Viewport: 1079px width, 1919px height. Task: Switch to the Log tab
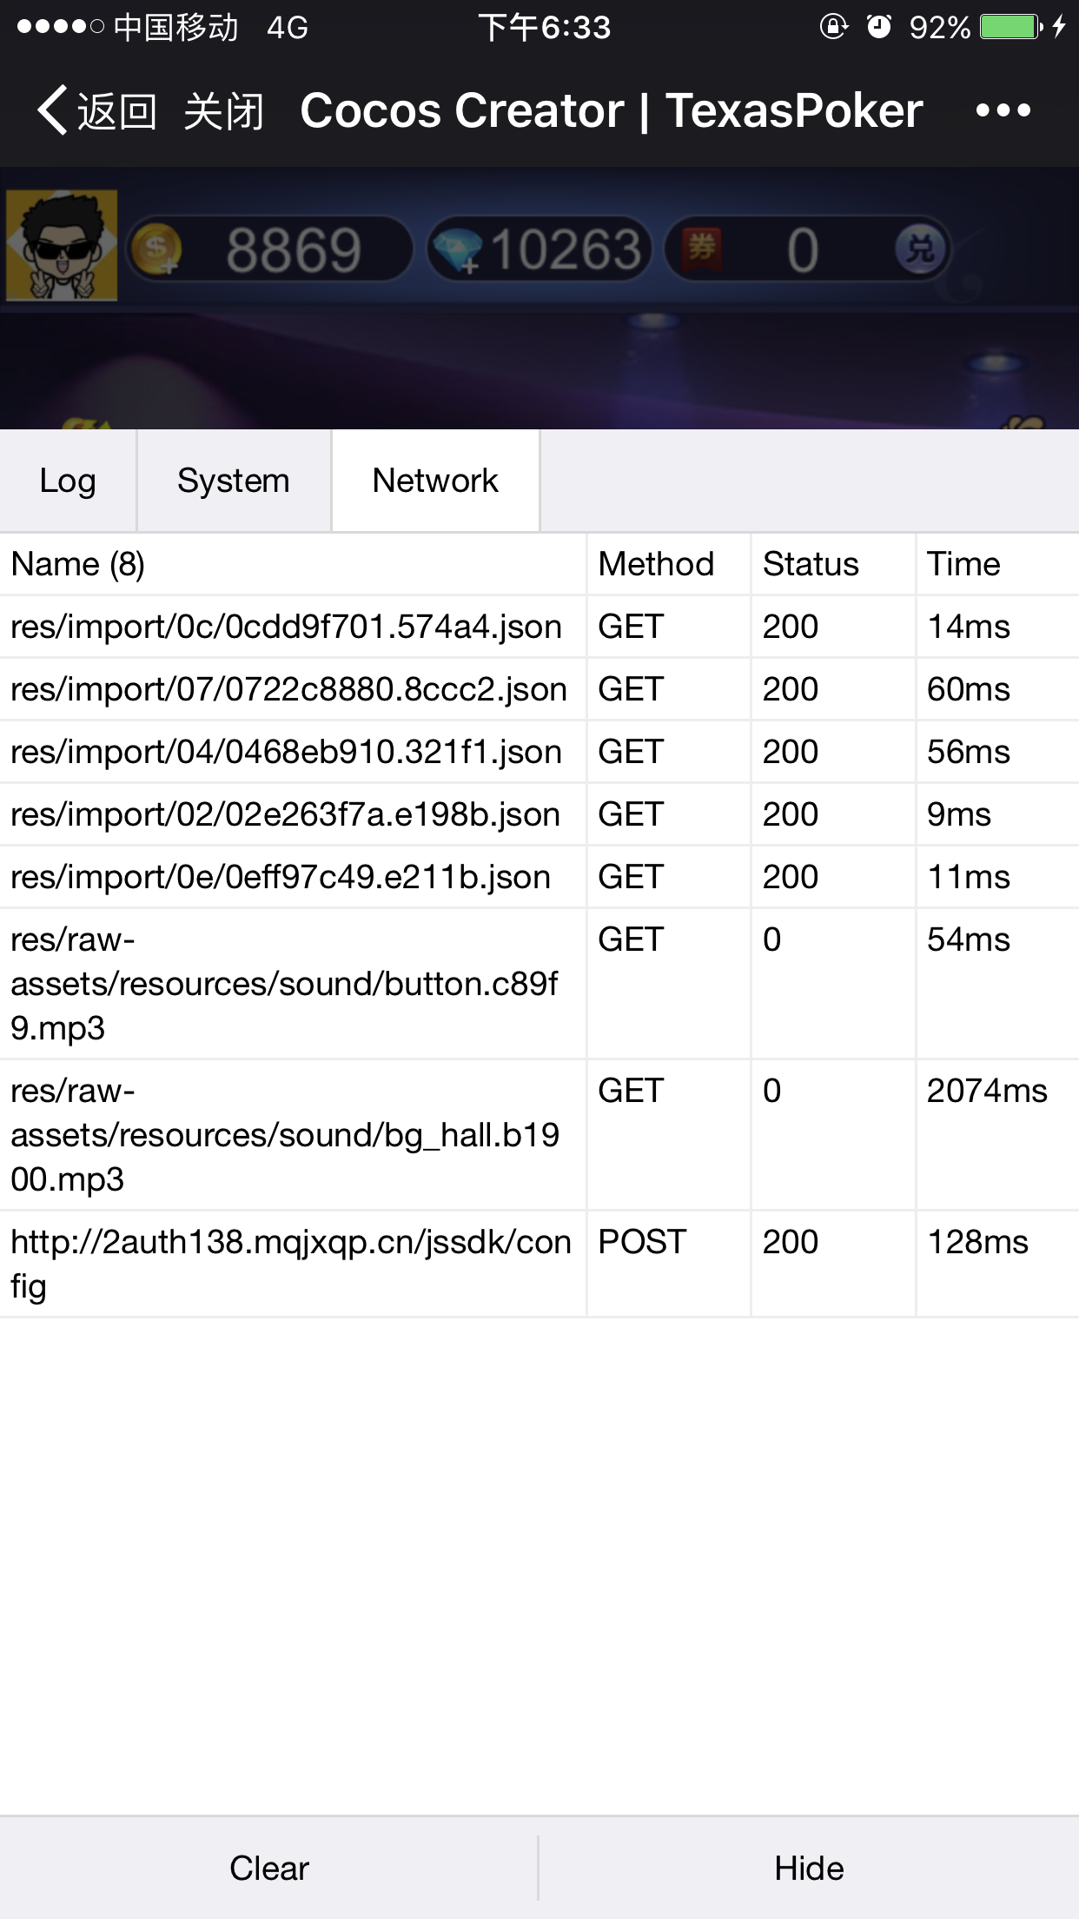(x=68, y=481)
